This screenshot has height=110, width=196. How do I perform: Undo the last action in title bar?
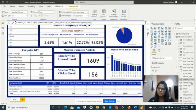coord(7,2)
